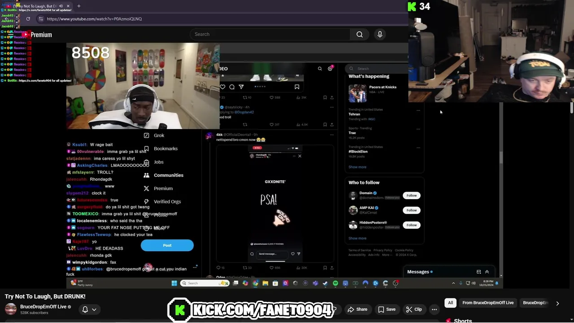Image resolution: width=574 pixels, height=323 pixels.
Task: Toggle the channel notification bell
Action: (x=85, y=309)
